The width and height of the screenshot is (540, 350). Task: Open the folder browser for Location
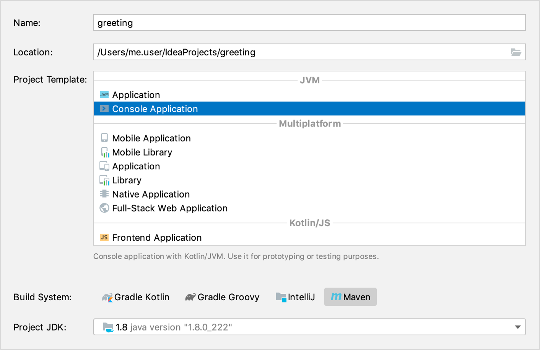coord(516,52)
